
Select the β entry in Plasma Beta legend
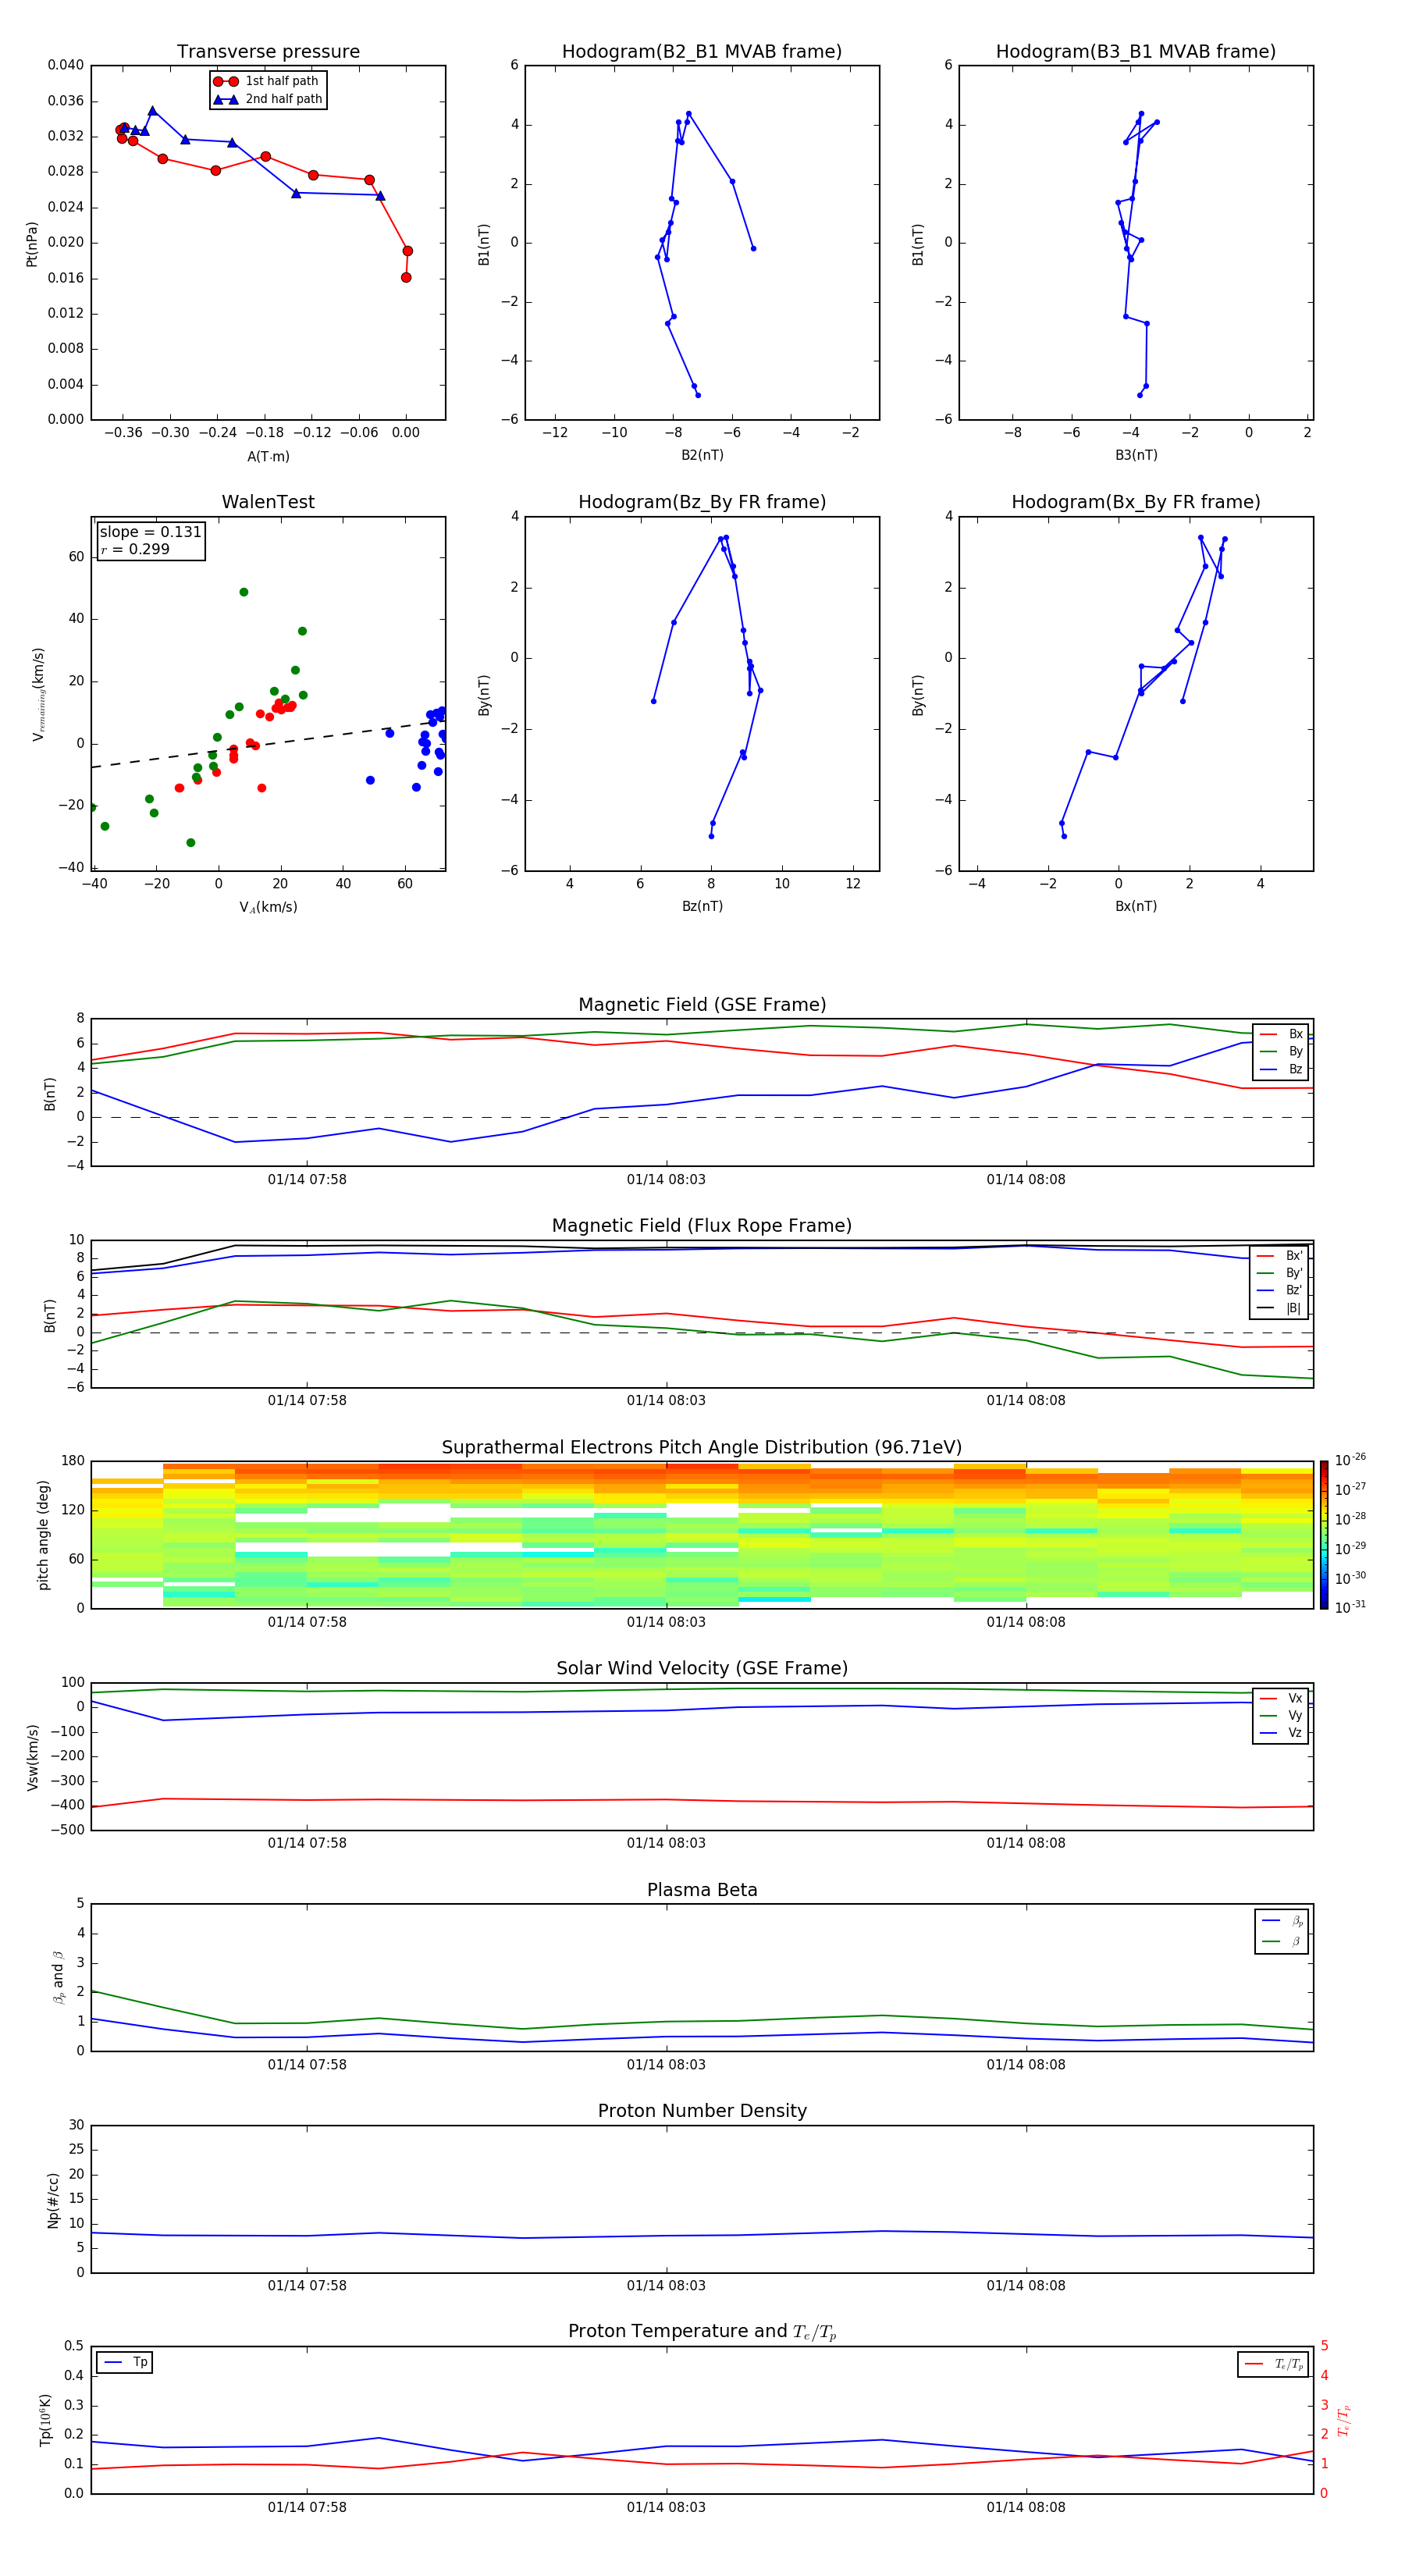[1282, 1941]
